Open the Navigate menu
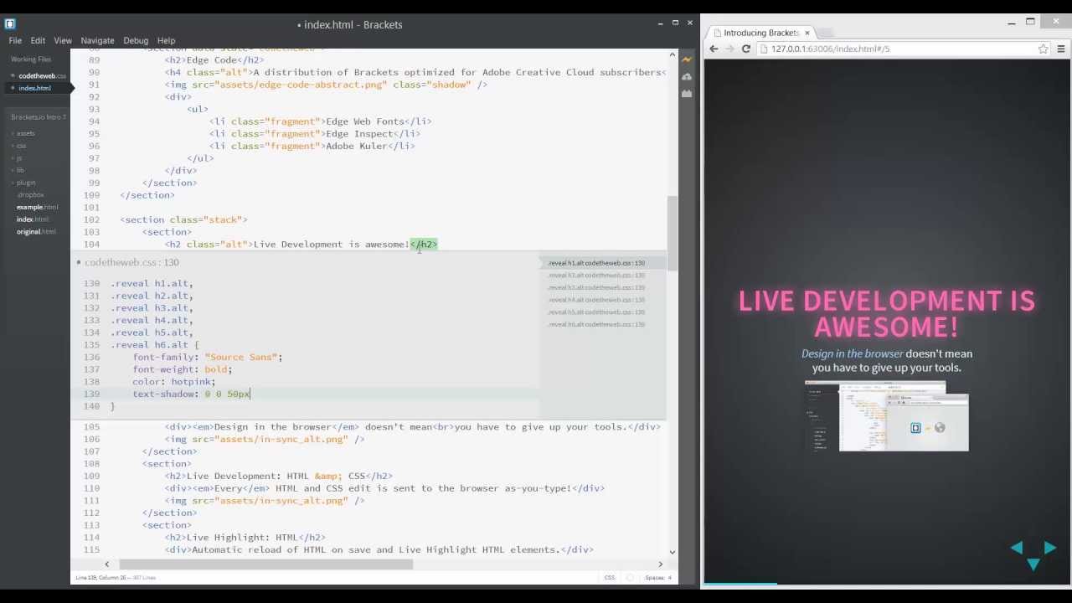Viewport: 1072px width, 603px height. click(x=97, y=40)
